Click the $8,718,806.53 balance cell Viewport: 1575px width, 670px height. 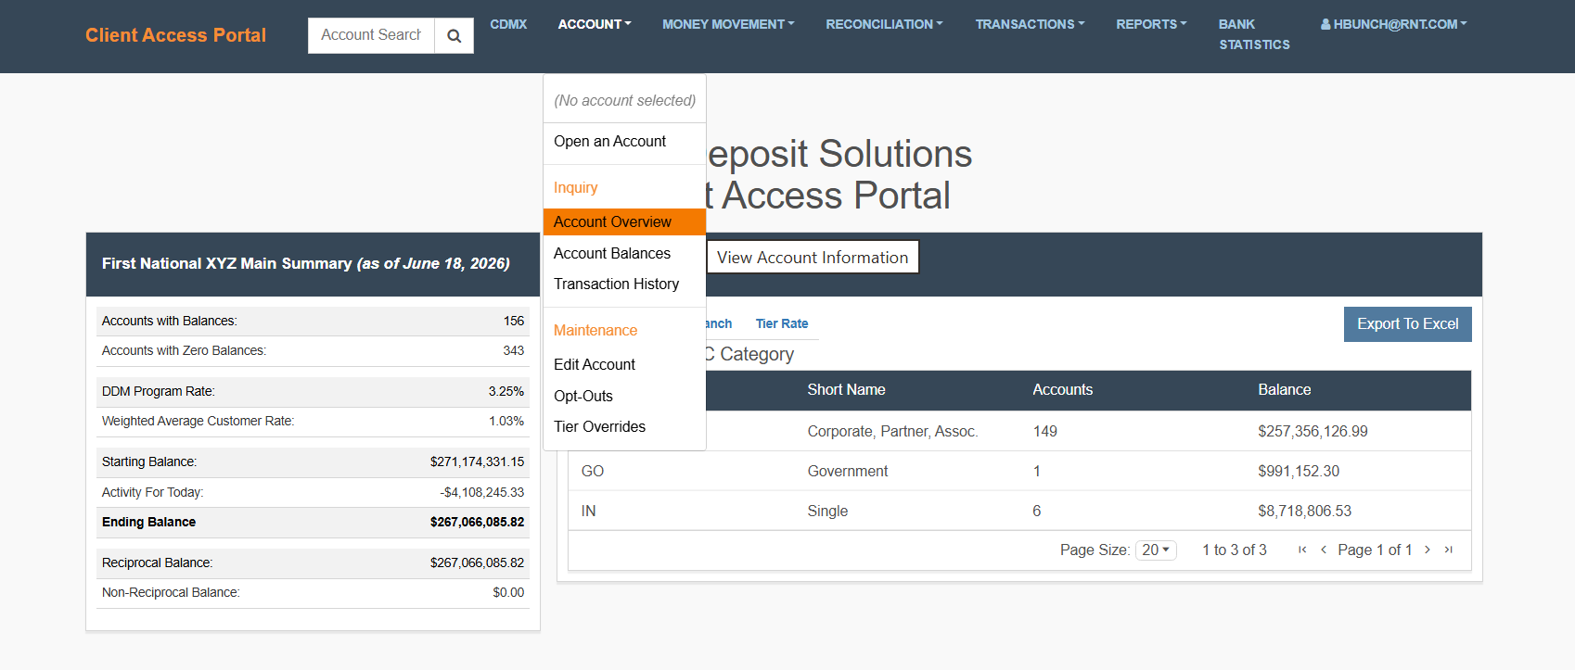pyautogui.click(x=1305, y=511)
